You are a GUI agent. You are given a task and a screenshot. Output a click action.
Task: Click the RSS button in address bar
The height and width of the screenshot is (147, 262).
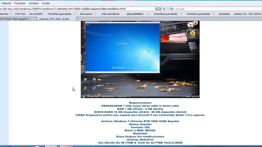(158, 9)
